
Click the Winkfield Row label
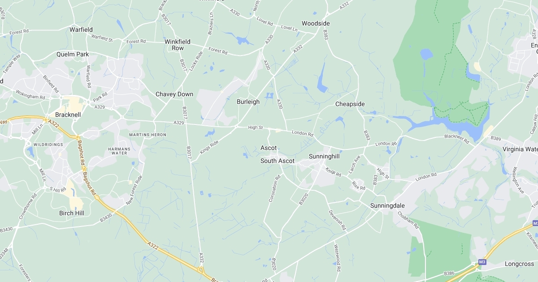[x=178, y=45]
